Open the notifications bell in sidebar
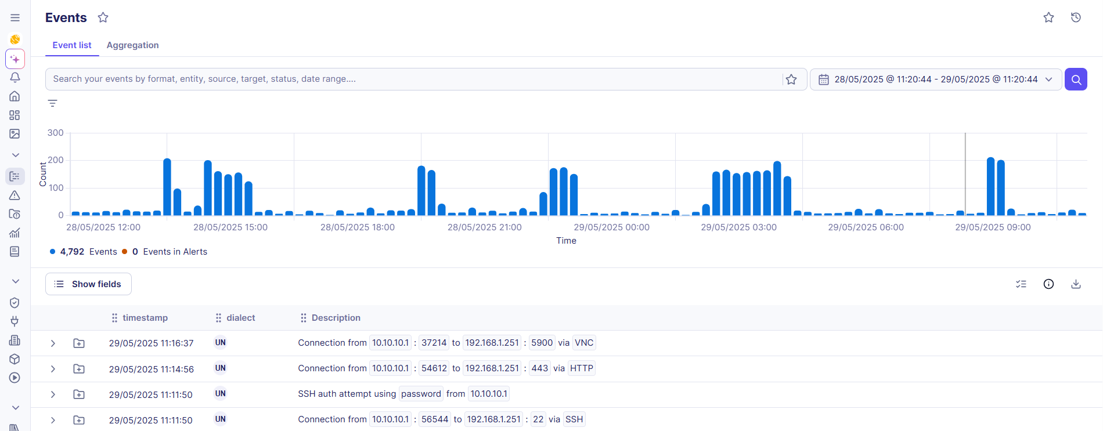Image resolution: width=1103 pixels, height=431 pixels. pos(15,77)
